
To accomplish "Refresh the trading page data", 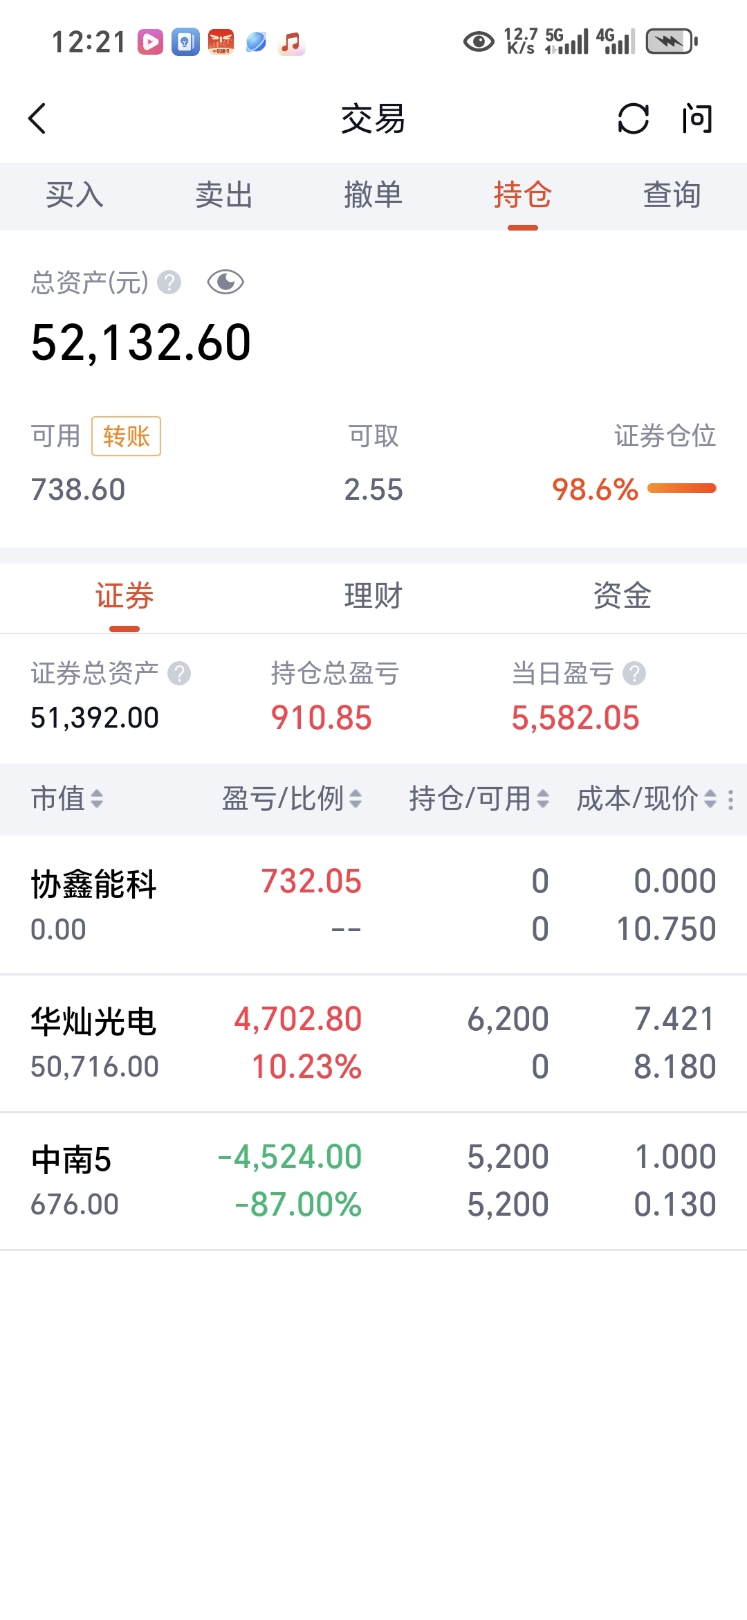I will [633, 118].
